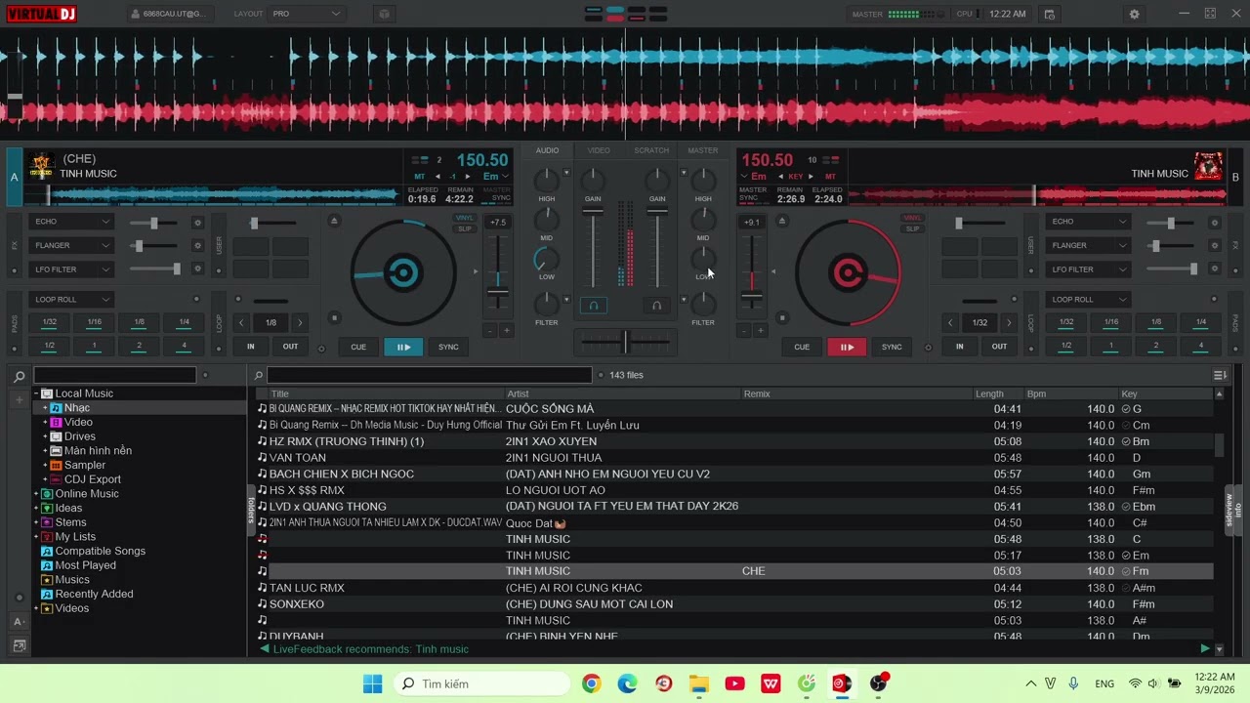Open the Flanger effect dropdown on deck A
Image resolution: width=1250 pixels, height=703 pixels.
coord(71,245)
